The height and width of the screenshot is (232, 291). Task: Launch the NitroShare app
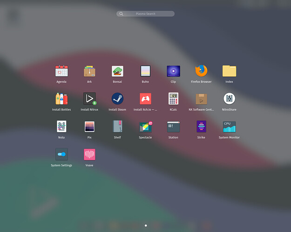pos(229,99)
